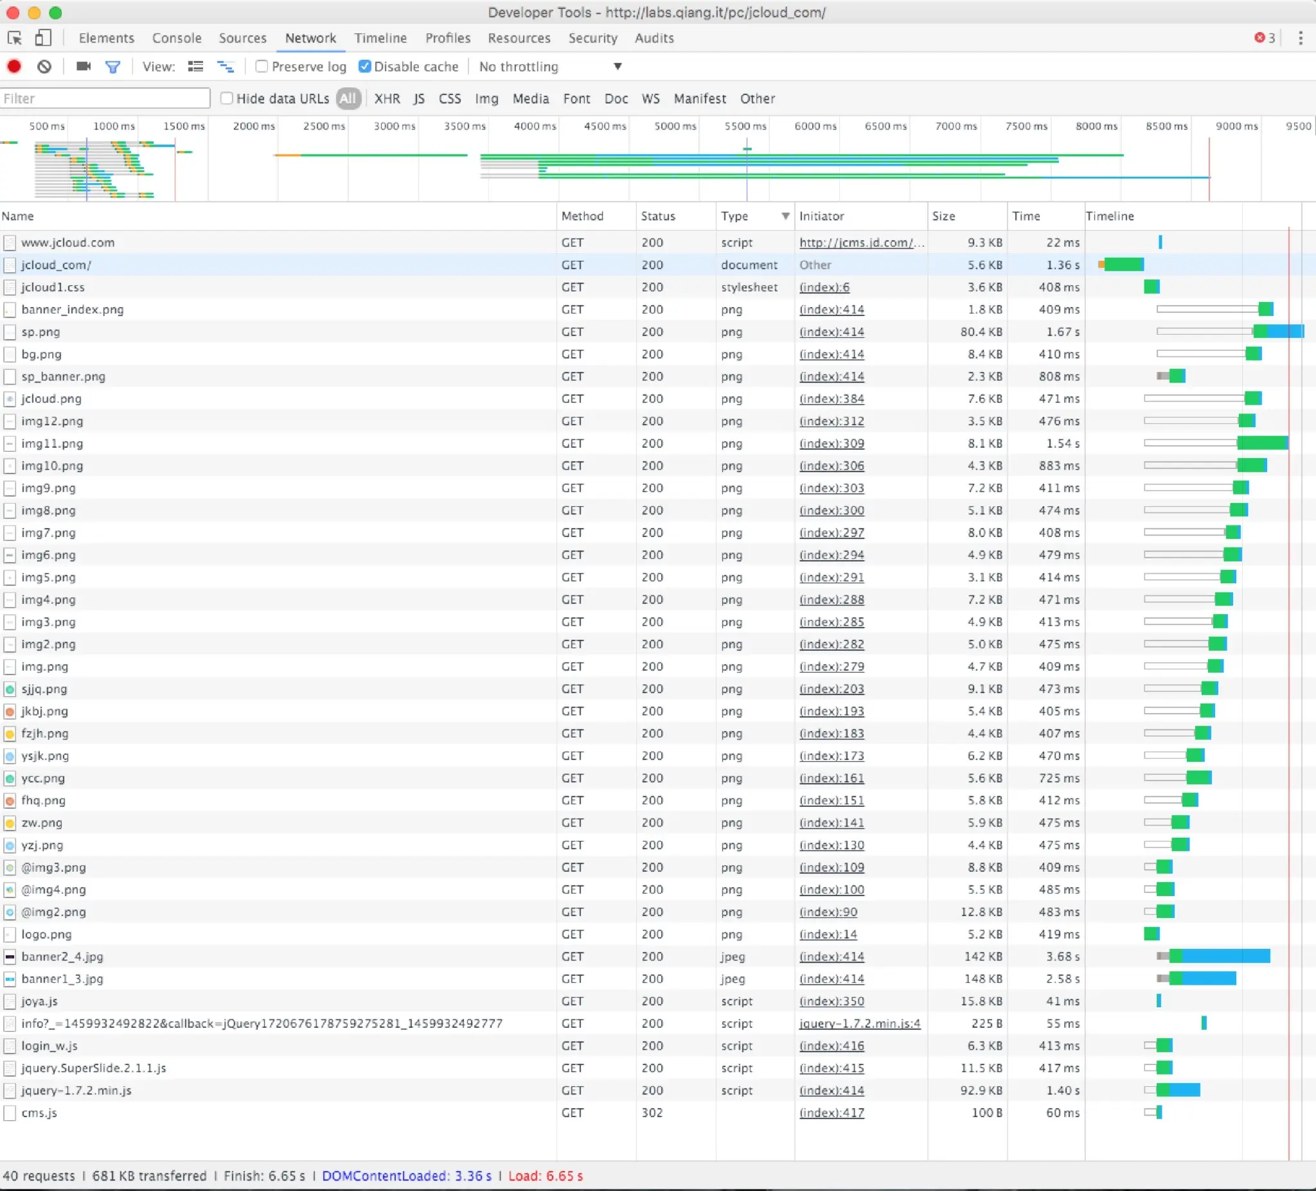This screenshot has height=1191, width=1316.
Task: Open the jquery-1.7.2.min.js:4 initiator link
Action: (860, 1023)
